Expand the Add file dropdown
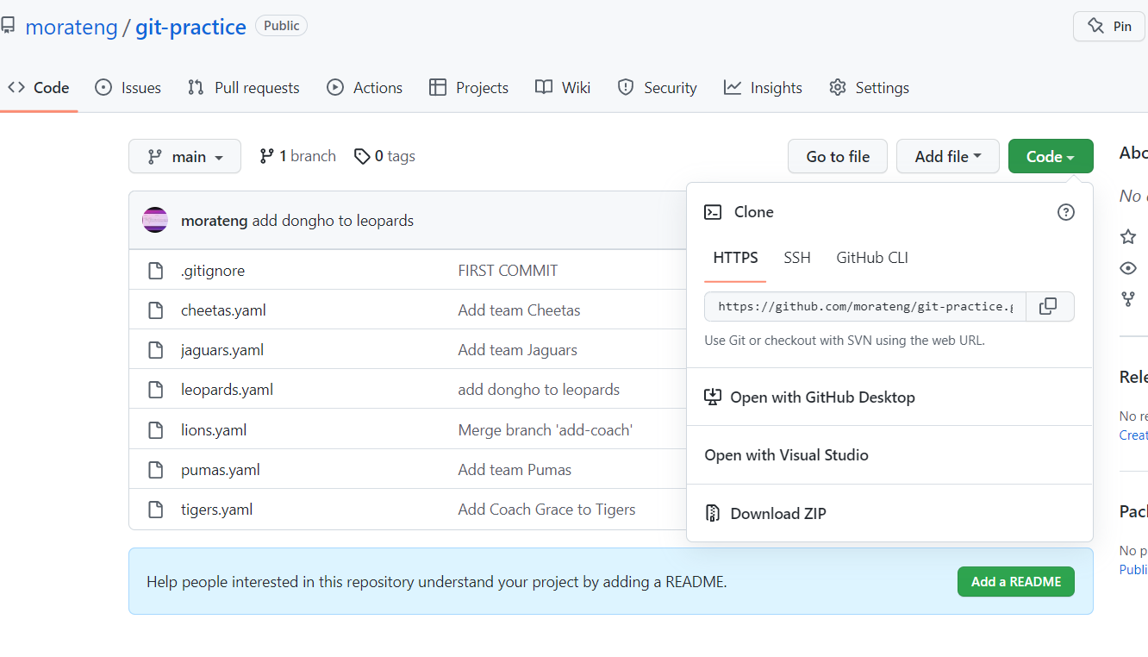Viewport: 1148px width, 657px height. [x=948, y=156]
